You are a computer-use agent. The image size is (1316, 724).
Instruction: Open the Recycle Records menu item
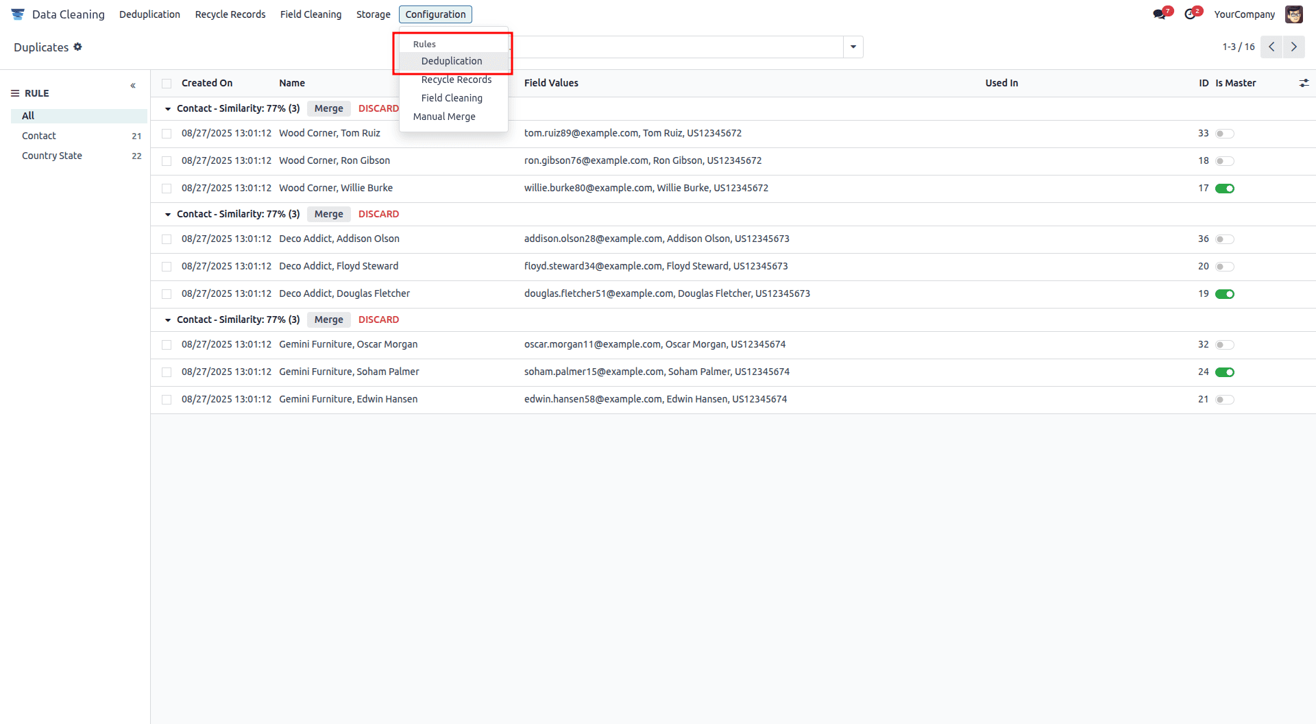pyautogui.click(x=456, y=80)
